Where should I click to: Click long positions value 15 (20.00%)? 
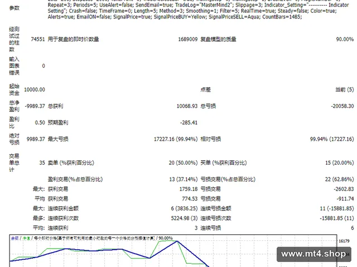point(340,163)
